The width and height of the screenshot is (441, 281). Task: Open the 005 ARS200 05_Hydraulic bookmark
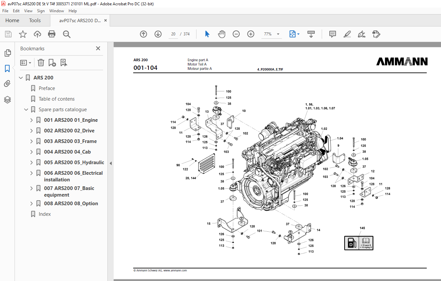74,163
